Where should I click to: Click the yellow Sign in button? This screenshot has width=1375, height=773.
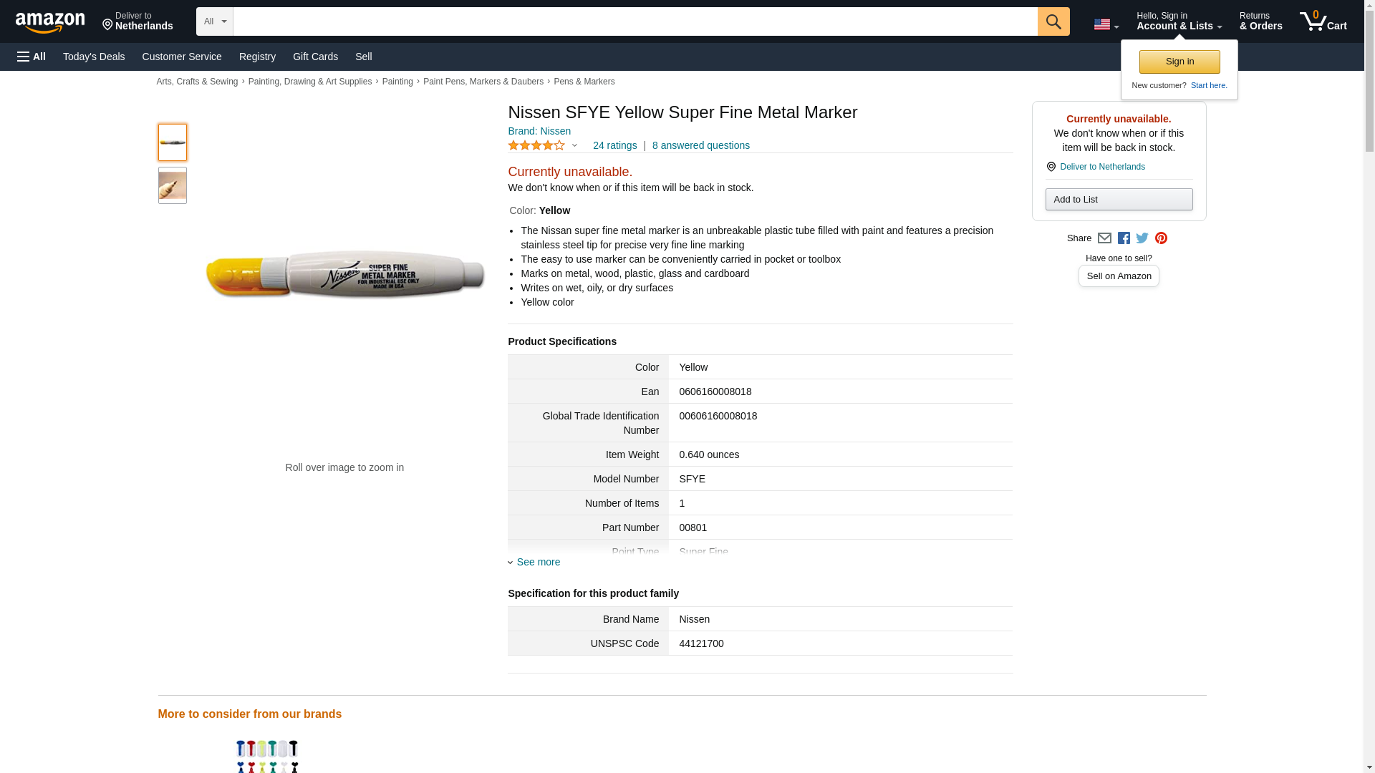point(1179,62)
